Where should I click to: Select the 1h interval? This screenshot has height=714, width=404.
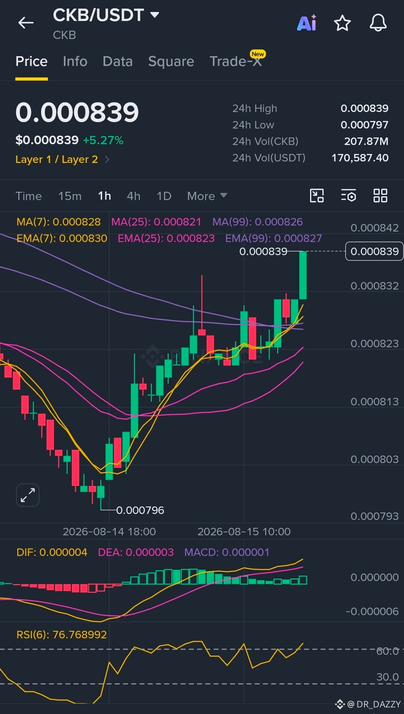[x=104, y=196]
